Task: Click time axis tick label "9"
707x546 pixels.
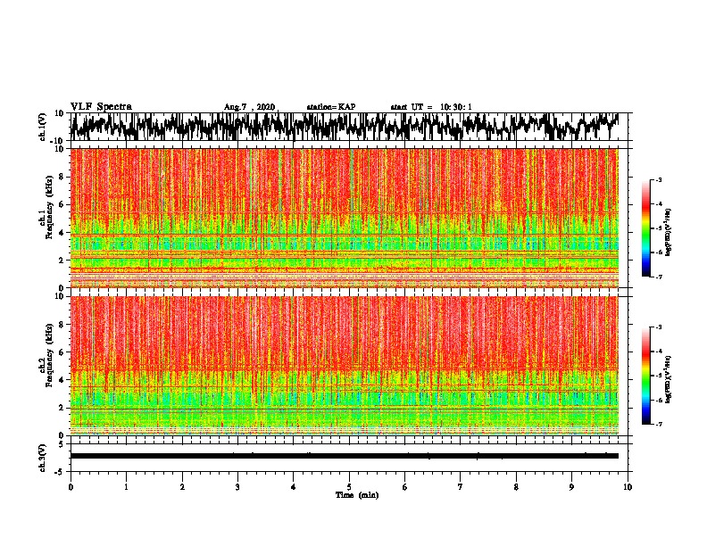Action: [x=571, y=487]
